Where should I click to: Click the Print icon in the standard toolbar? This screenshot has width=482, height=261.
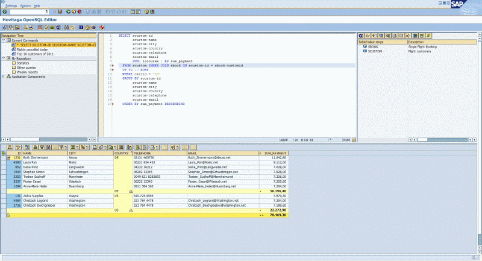pos(87,11)
